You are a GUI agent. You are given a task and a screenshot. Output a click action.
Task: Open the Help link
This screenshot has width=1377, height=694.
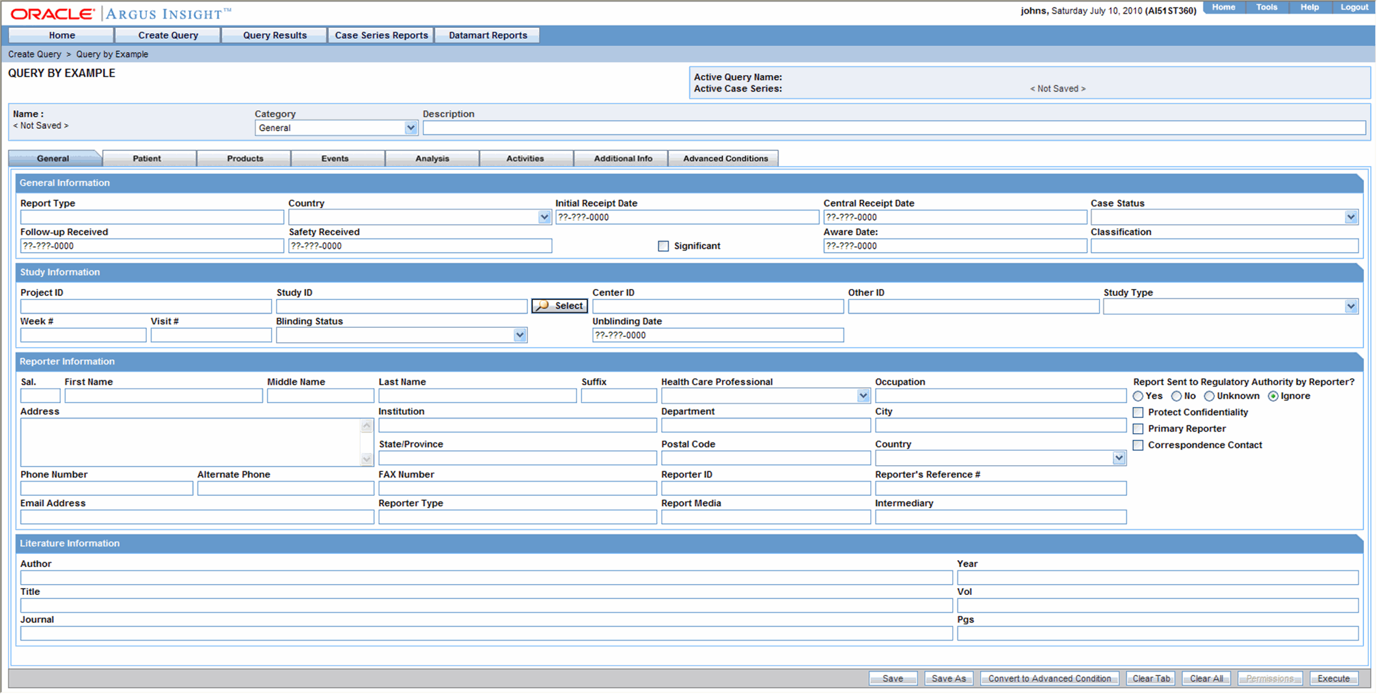point(1309,8)
